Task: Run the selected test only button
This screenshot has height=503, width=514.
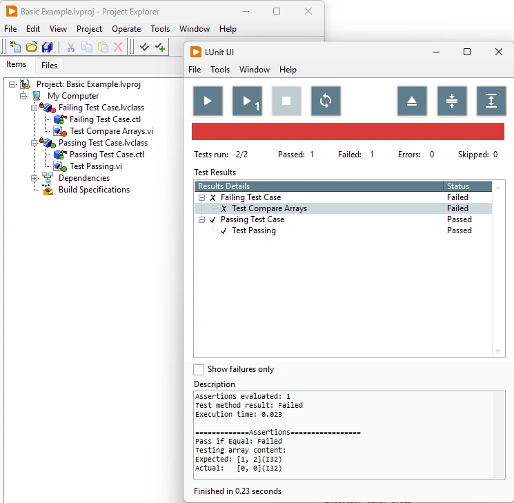Action: pos(247,101)
